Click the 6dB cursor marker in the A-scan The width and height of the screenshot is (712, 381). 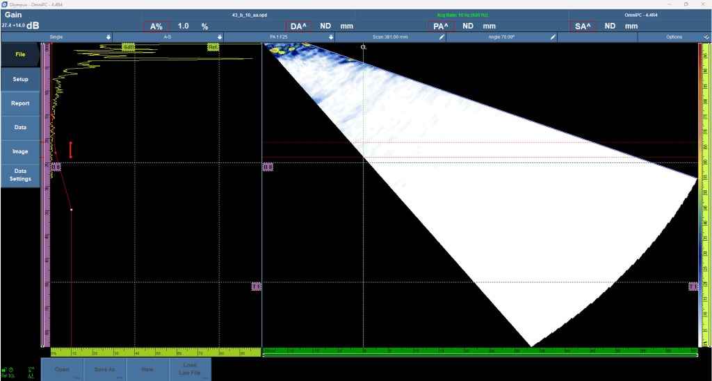(129, 47)
